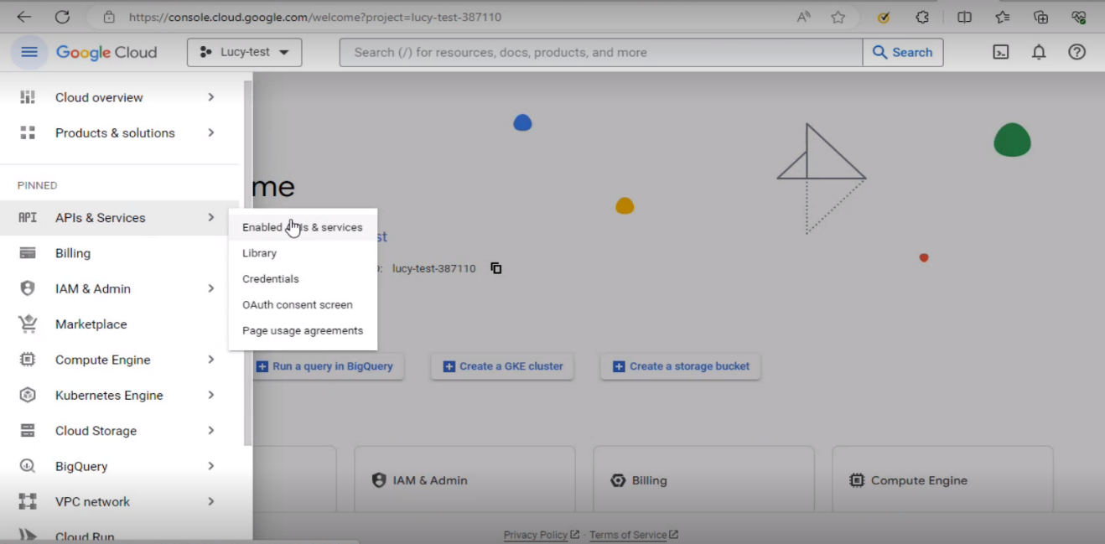Click the split screen browser icon
Screen dimensions: 1105x544
(964, 17)
